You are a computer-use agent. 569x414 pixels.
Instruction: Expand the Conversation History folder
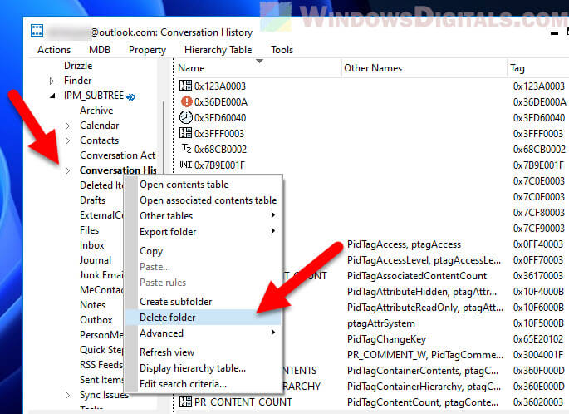coord(67,170)
